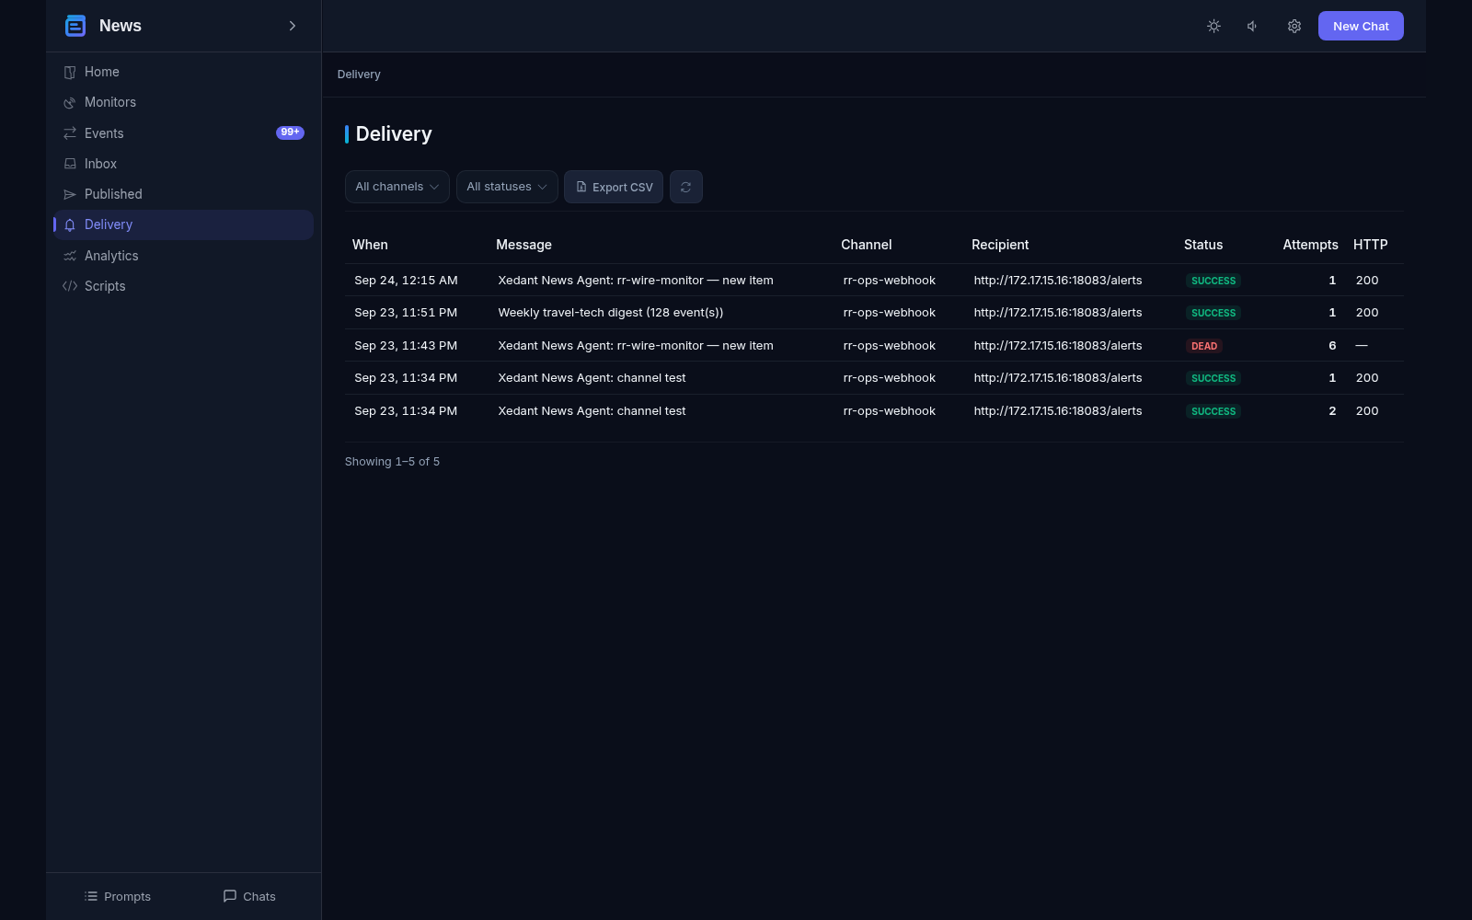Click recipient URL in the DEAD row
This screenshot has width=1472, height=920.
click(x=1058, y=346)
